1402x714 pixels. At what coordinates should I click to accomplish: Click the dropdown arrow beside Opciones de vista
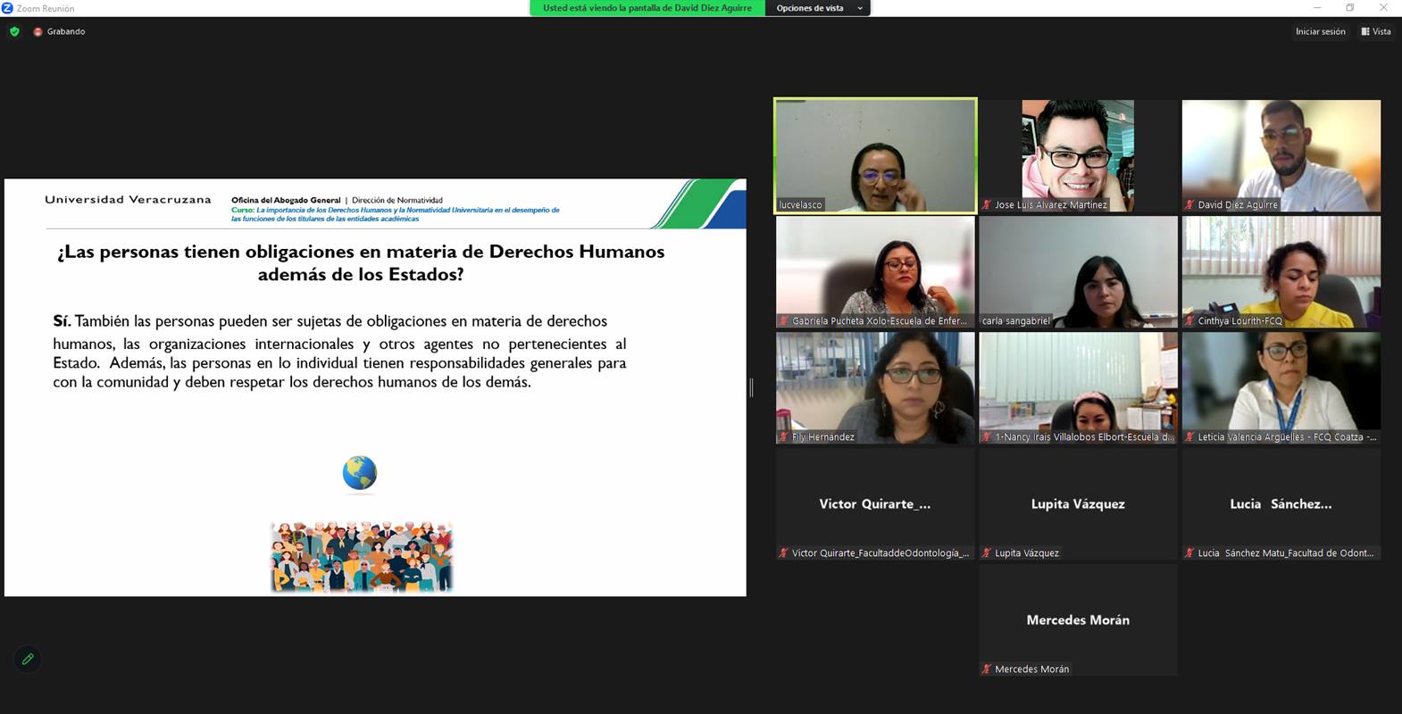point(860,8)
